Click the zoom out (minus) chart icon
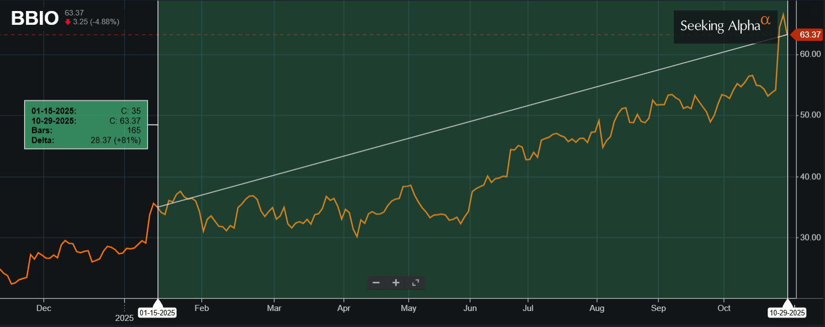 [x=376, y=282]
